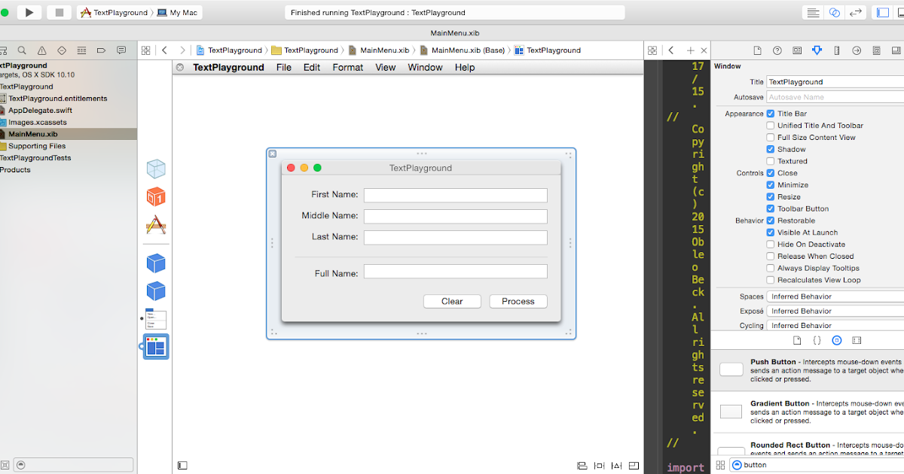Open the Attributes inspector
Screen dimensions: 904x474
pyautogui.click(x=817, y=50)
